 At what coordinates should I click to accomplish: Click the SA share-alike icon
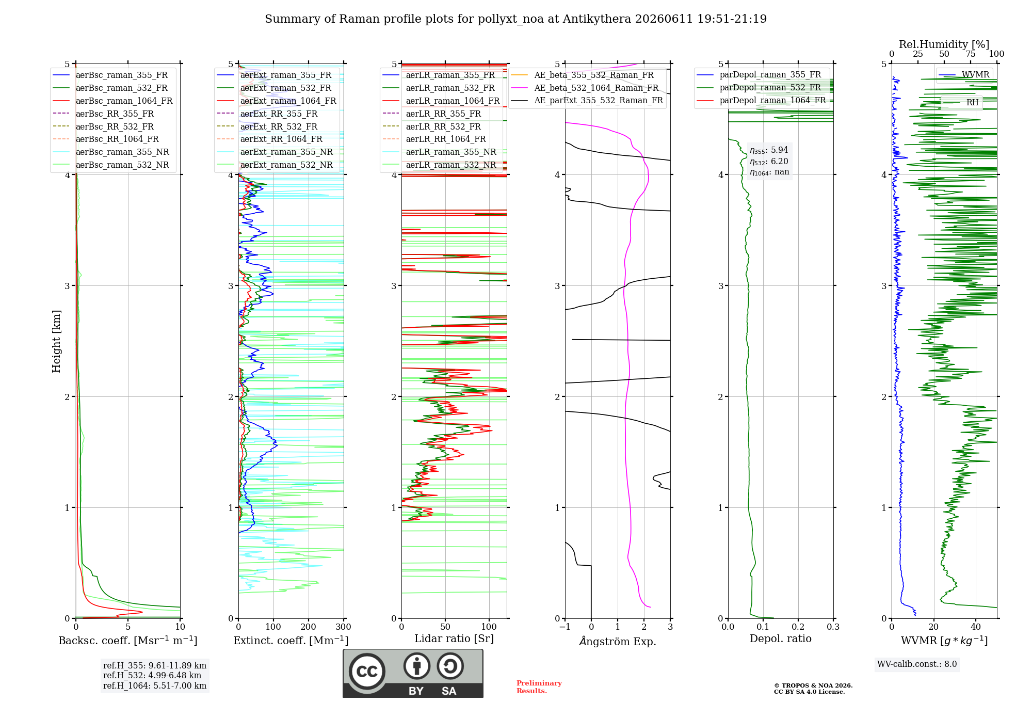[450, 666]
